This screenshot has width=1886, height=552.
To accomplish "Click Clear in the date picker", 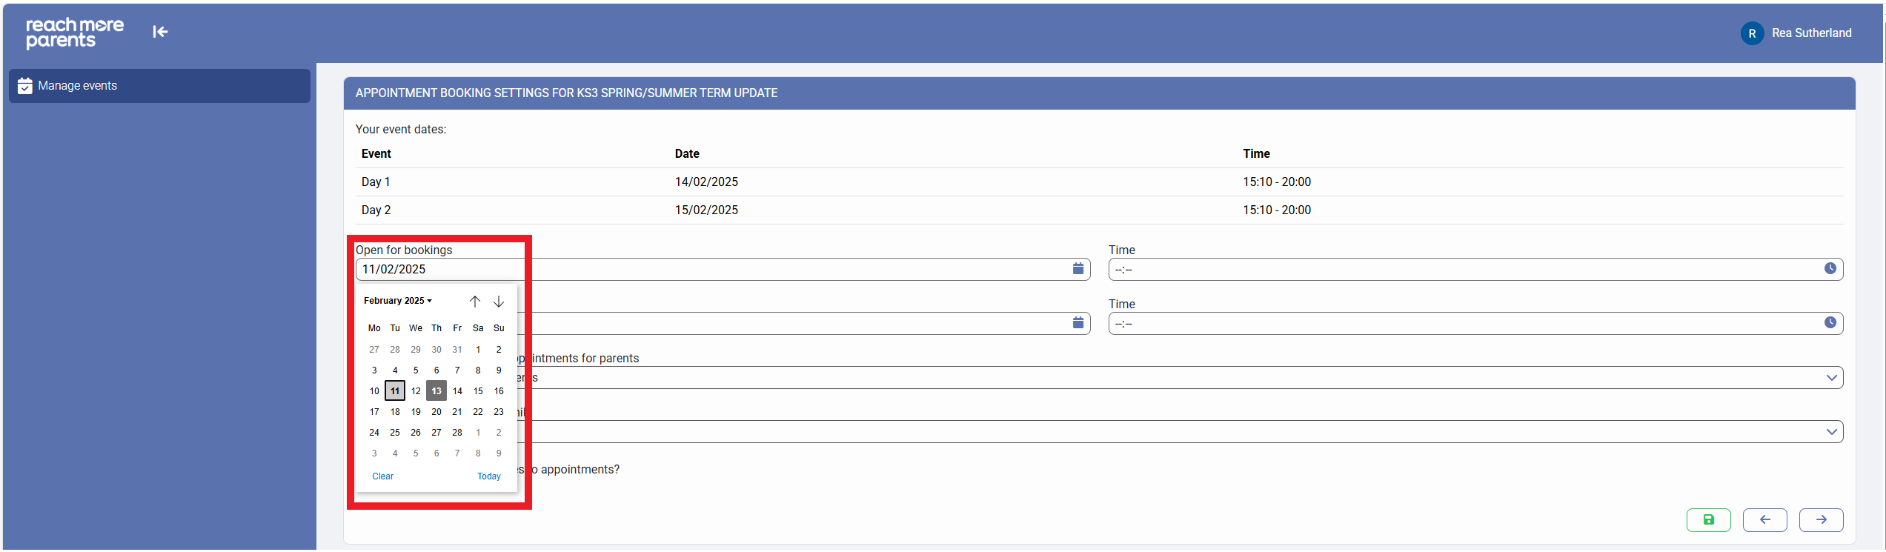I will (382, 476).
